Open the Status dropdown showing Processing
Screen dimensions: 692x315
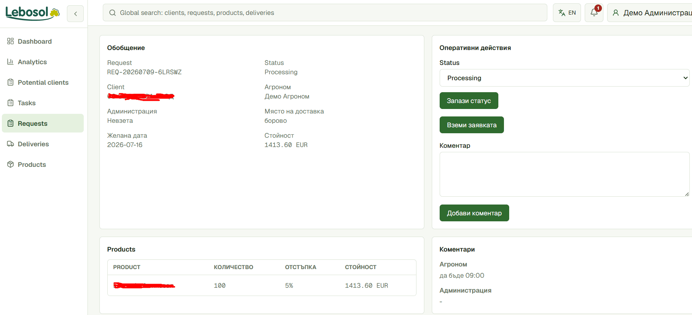tap(565, 78)
